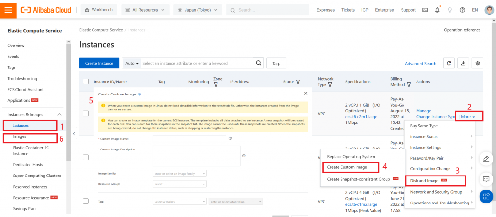The image size is (496, 217).
Task: Open the More actions dropdown
Action: tap(469, 116)
